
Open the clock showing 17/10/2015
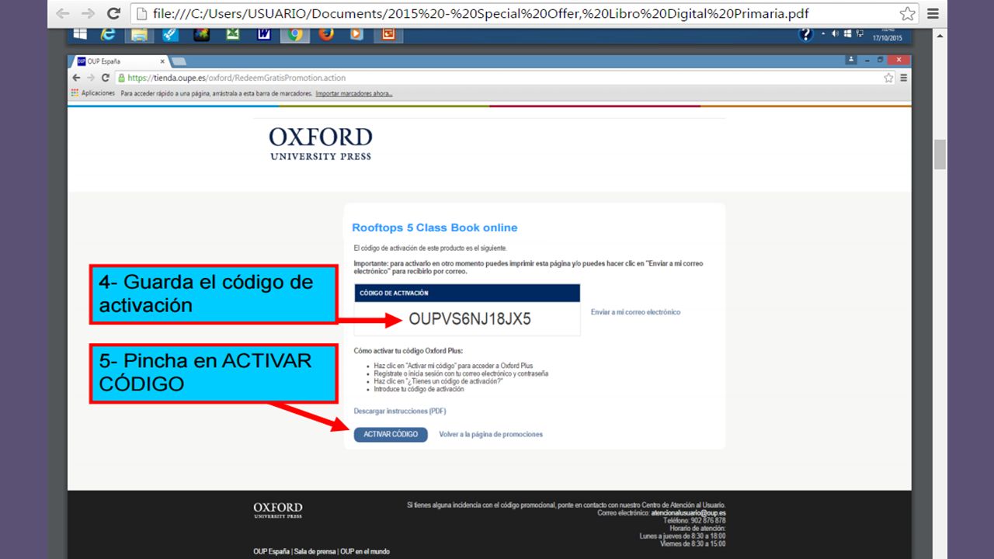(x=887, y=34)
